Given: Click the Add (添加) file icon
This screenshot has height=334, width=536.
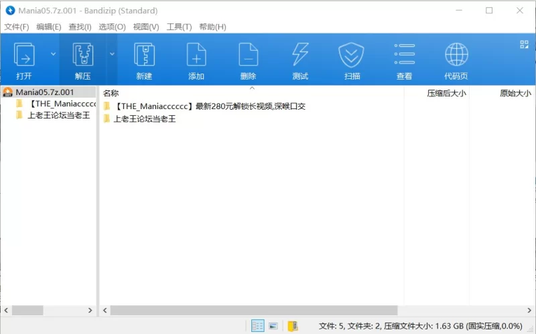Looking at the screenshot, I should pyautogui.click(x=196, y=55).
